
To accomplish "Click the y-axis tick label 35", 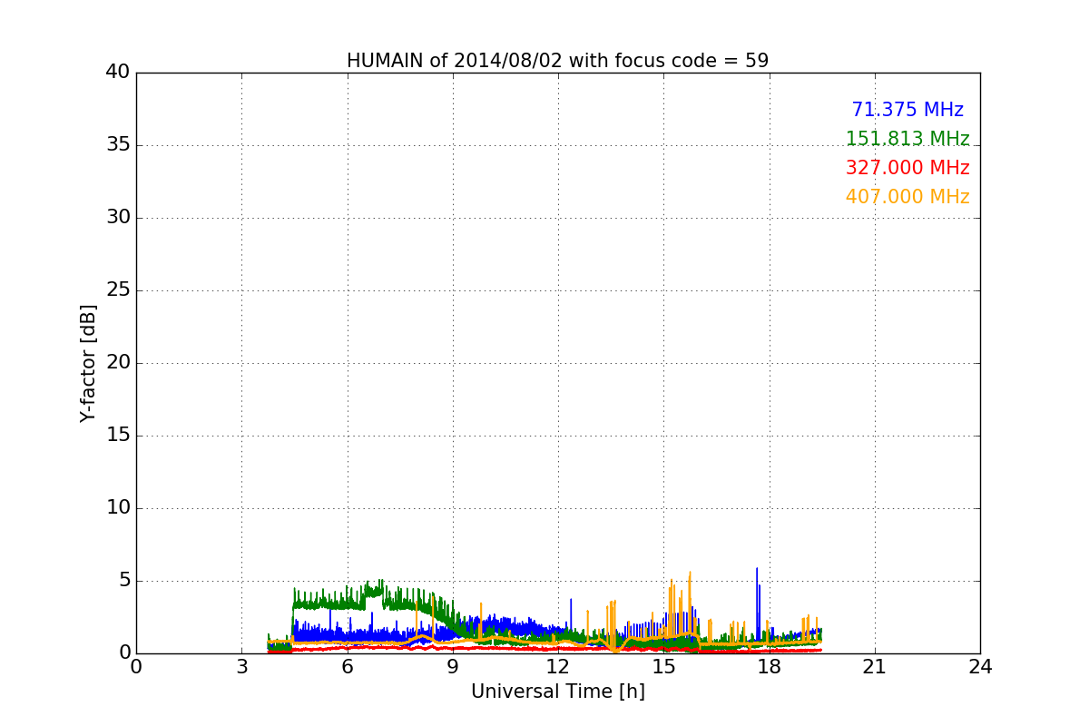I will (x=118, y=145).
